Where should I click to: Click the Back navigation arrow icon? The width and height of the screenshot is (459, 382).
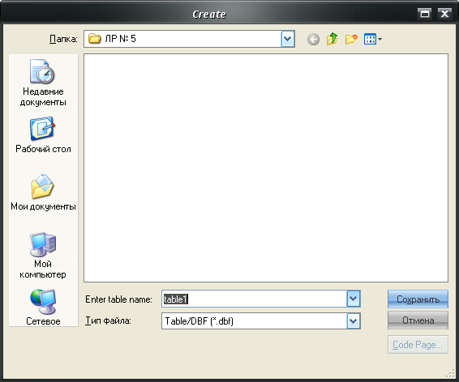[313, 39]
